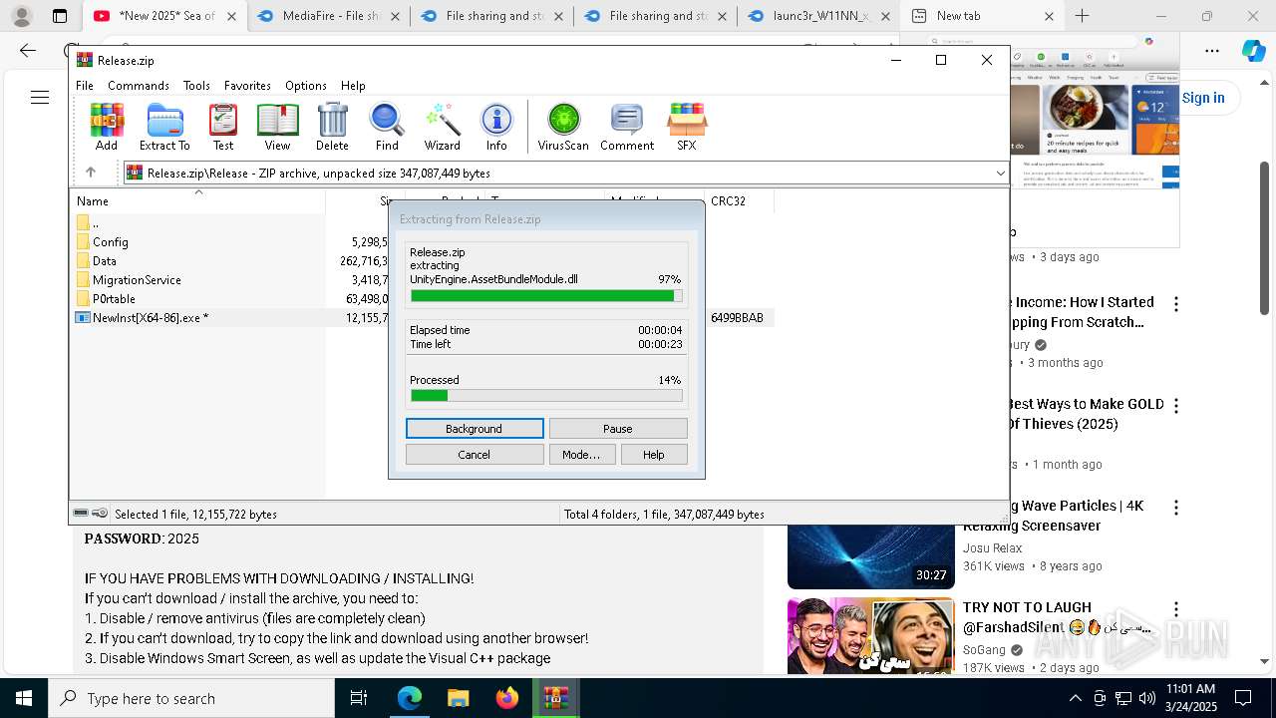Pause the extraction

[618, 429]
